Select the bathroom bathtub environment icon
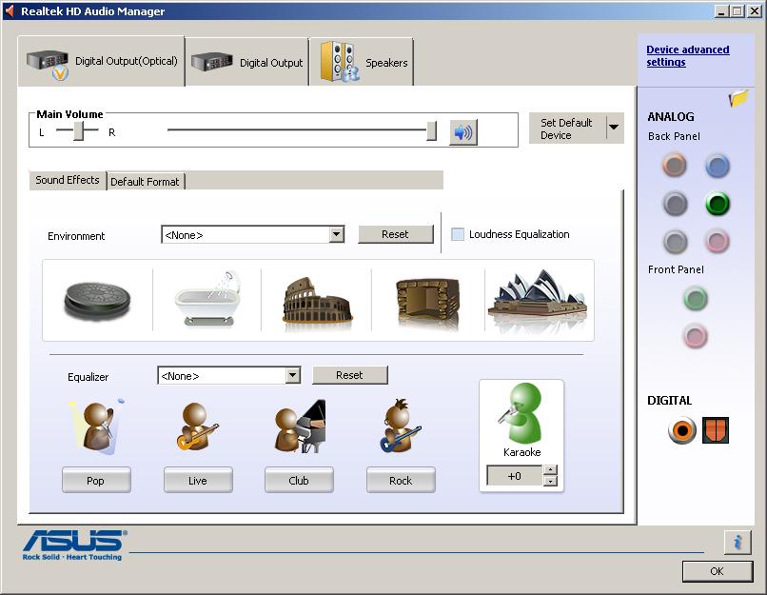 pos(208,299)
